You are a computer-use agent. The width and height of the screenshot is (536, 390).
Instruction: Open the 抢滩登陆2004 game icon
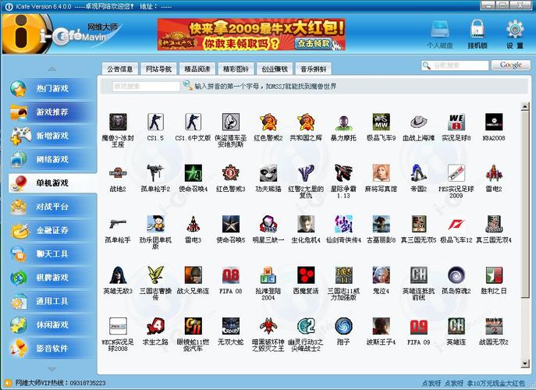268,275
